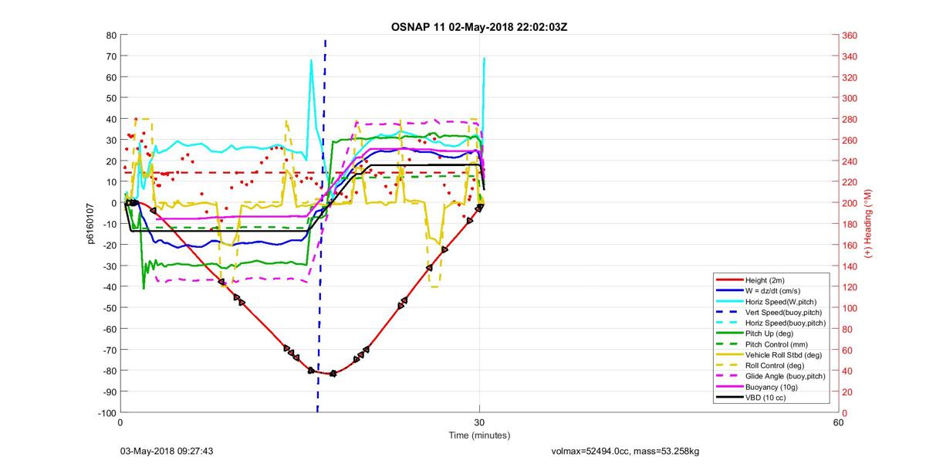
Task: Click the red right axis label (+) Heading (°M)
Action: click(869, 224)
